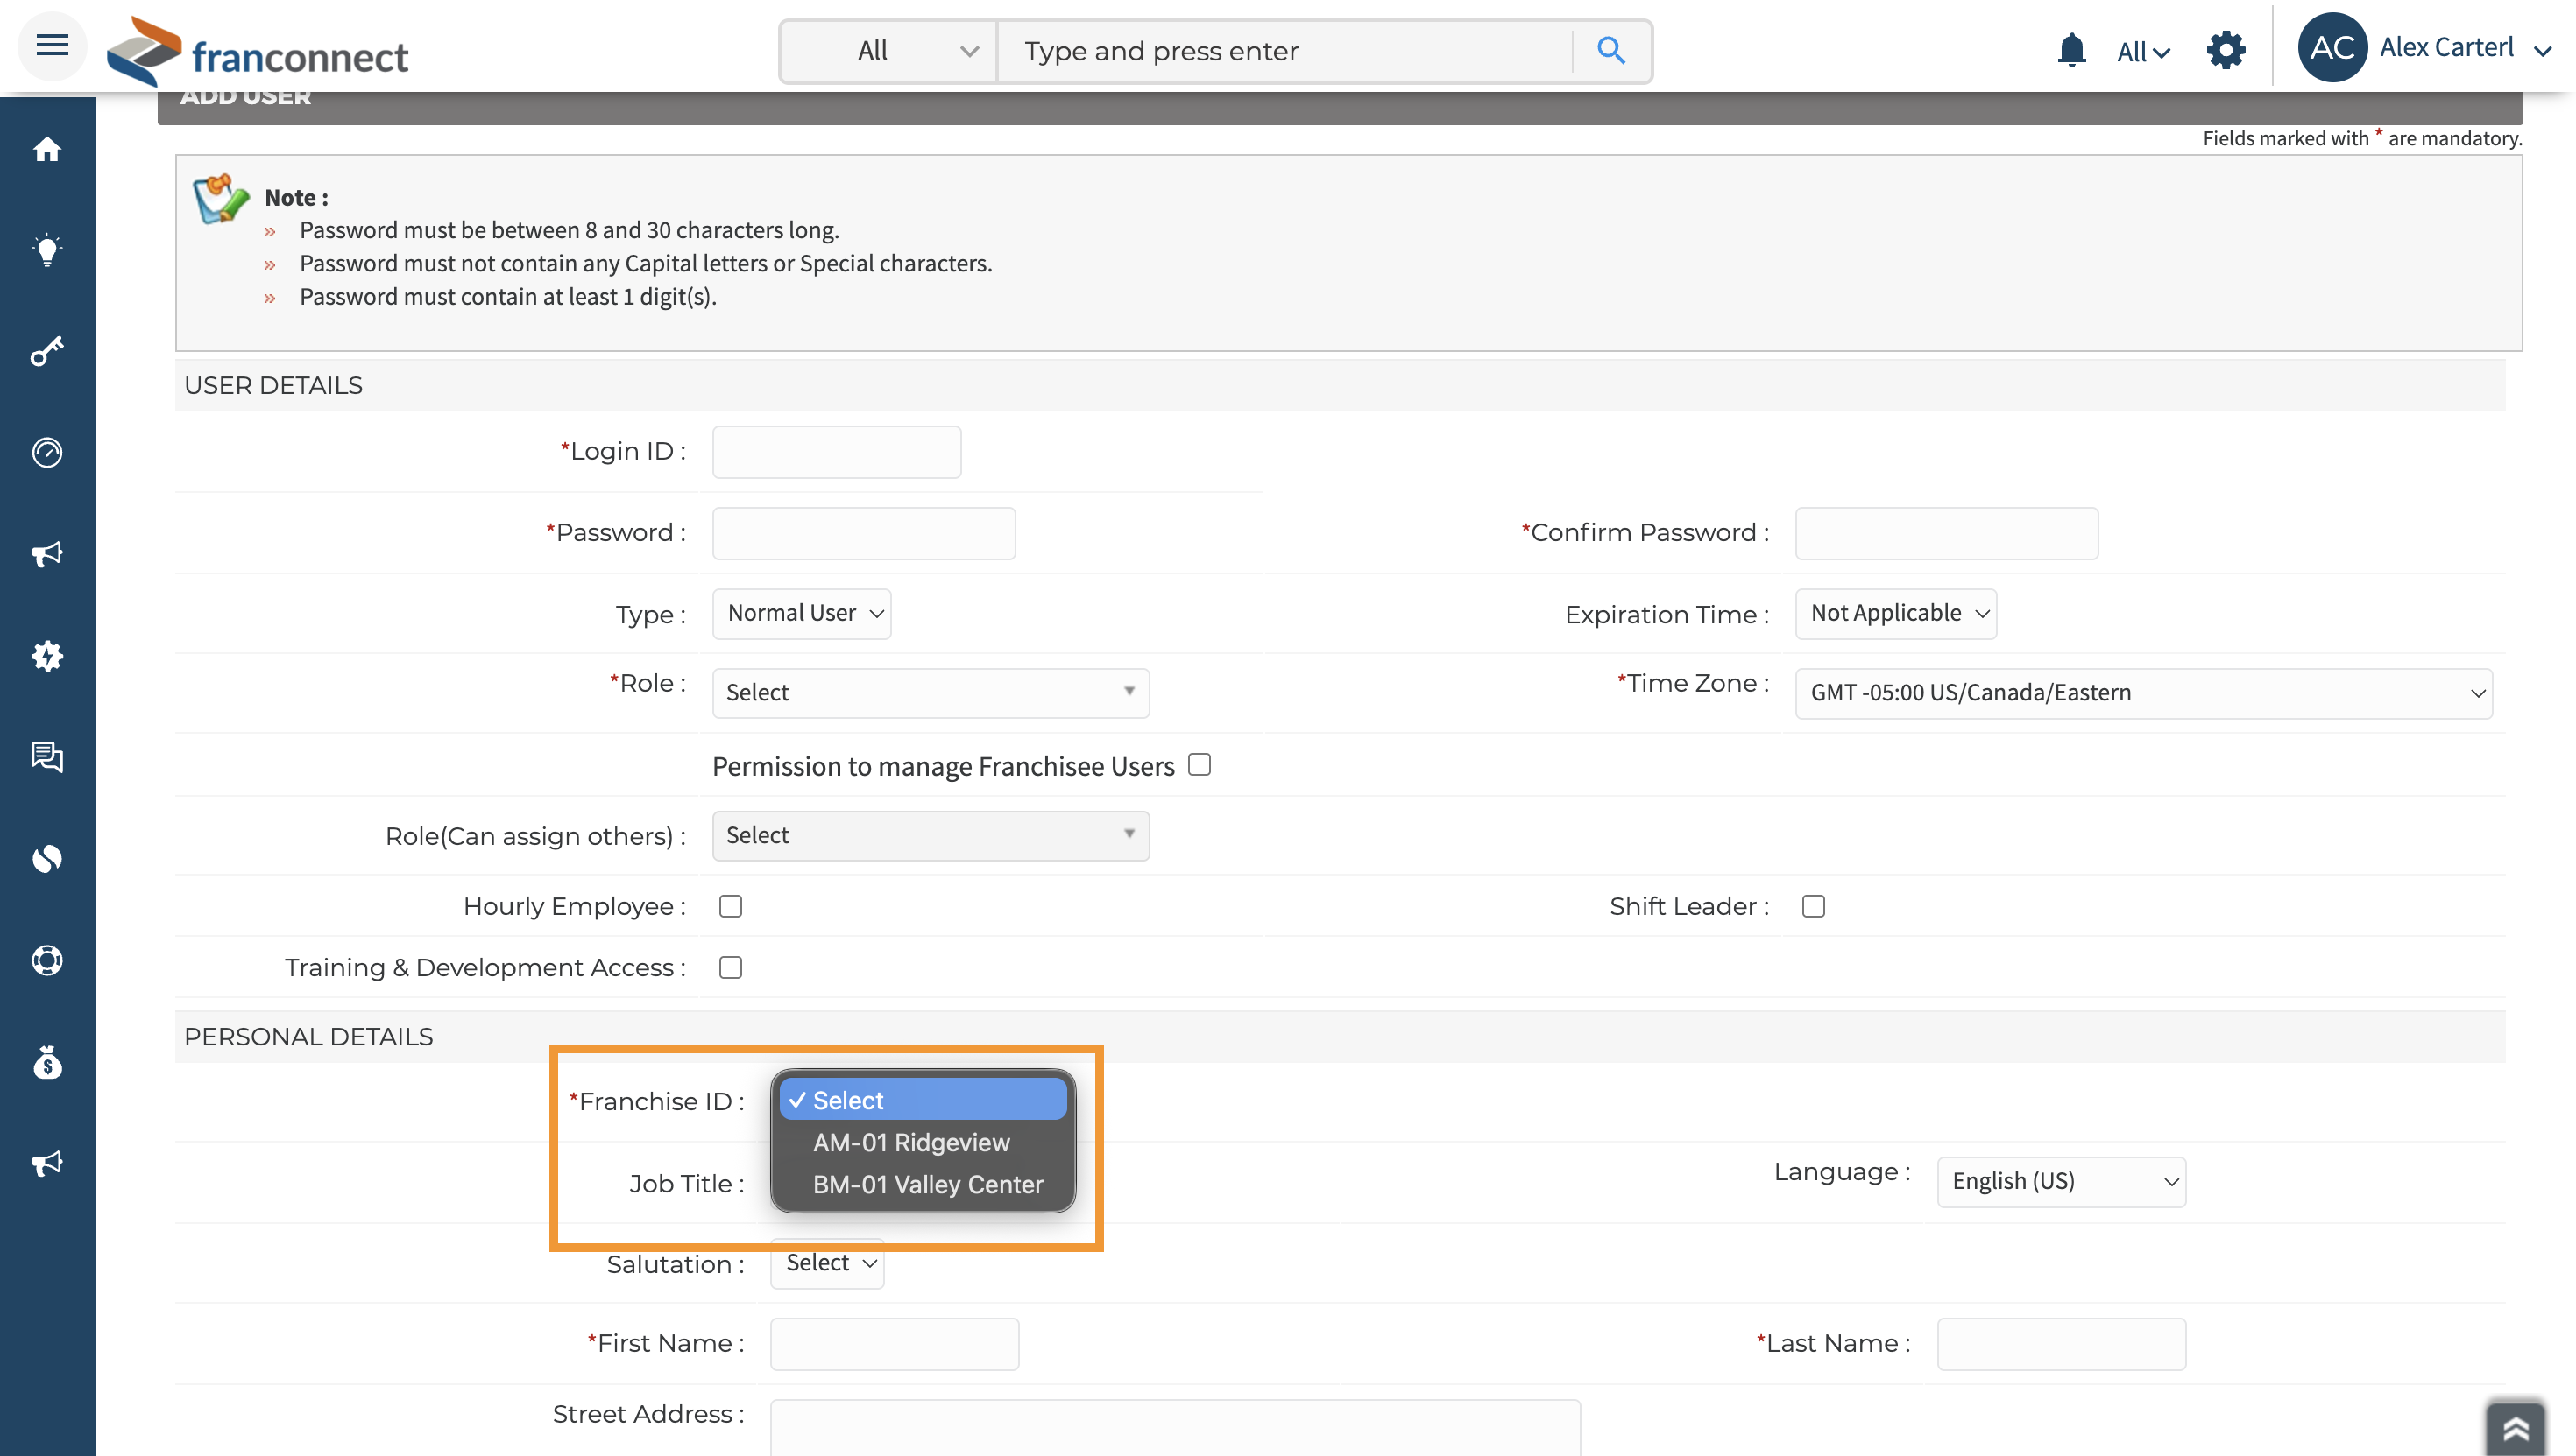The image size is (2576, 1456).
Task: Check the Hourly Employee checkbox
Action: click(731, 906)
